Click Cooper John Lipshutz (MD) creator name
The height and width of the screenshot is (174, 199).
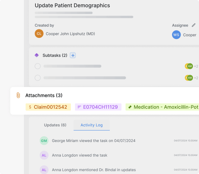tap(70, 34)
